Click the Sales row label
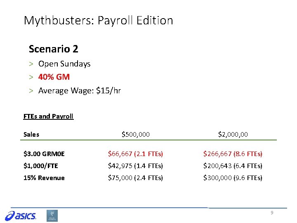The width and height of the screenshot is (297, 223). [31, 135]
